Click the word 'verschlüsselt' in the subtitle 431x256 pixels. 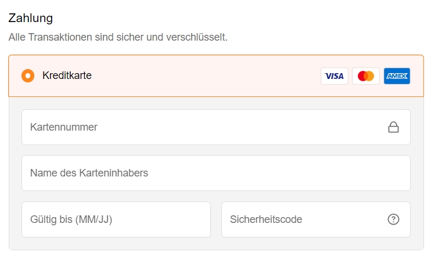[196, 37]
